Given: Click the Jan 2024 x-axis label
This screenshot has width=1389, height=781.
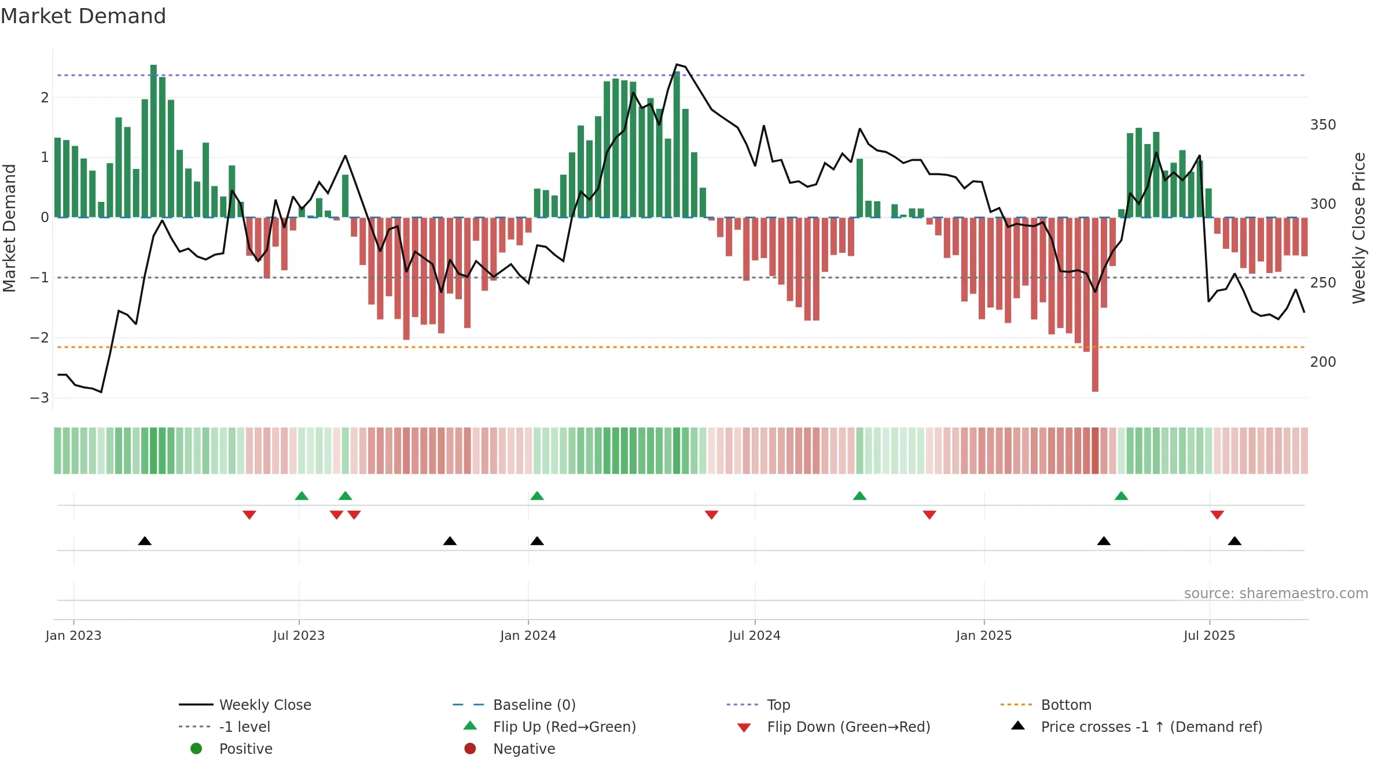Looking at the screenshot, I should tap(528, 635).
